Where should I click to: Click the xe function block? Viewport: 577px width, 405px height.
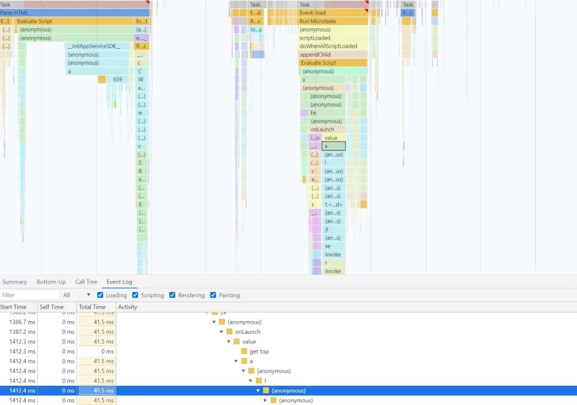pos(334,246)
